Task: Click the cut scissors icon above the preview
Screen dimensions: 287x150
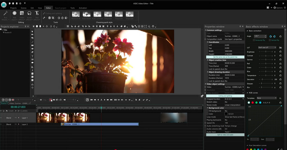Action: pos(33,26)
